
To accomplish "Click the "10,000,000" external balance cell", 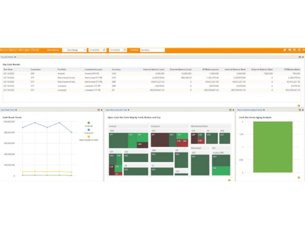I will click(186, 74).
